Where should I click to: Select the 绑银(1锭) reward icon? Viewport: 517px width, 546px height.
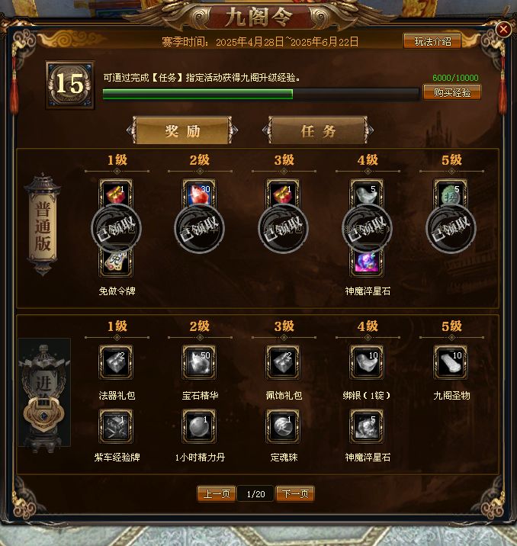367,361
